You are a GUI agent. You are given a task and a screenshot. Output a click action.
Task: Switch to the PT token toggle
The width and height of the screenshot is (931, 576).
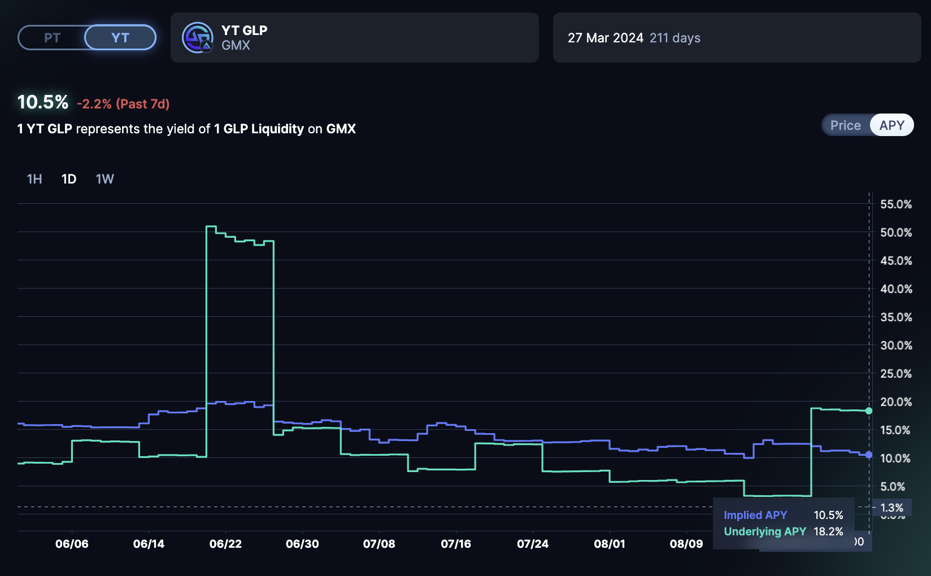pyautogui.click(x=52, y=38)
